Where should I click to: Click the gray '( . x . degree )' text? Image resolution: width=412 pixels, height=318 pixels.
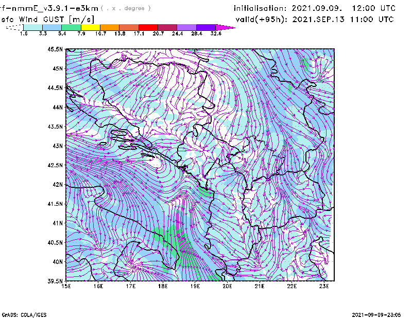pyautogui.click(x=126, y=8)
